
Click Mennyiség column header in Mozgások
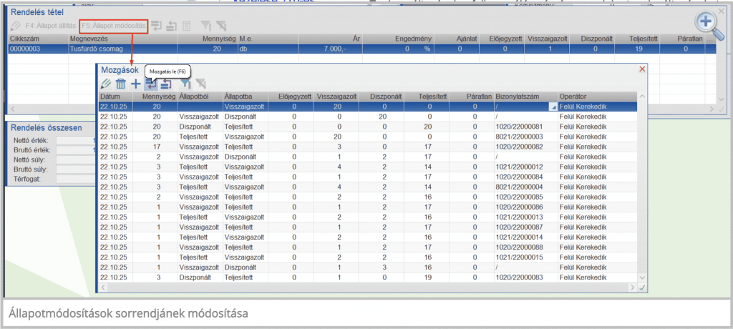coord(155,97)
